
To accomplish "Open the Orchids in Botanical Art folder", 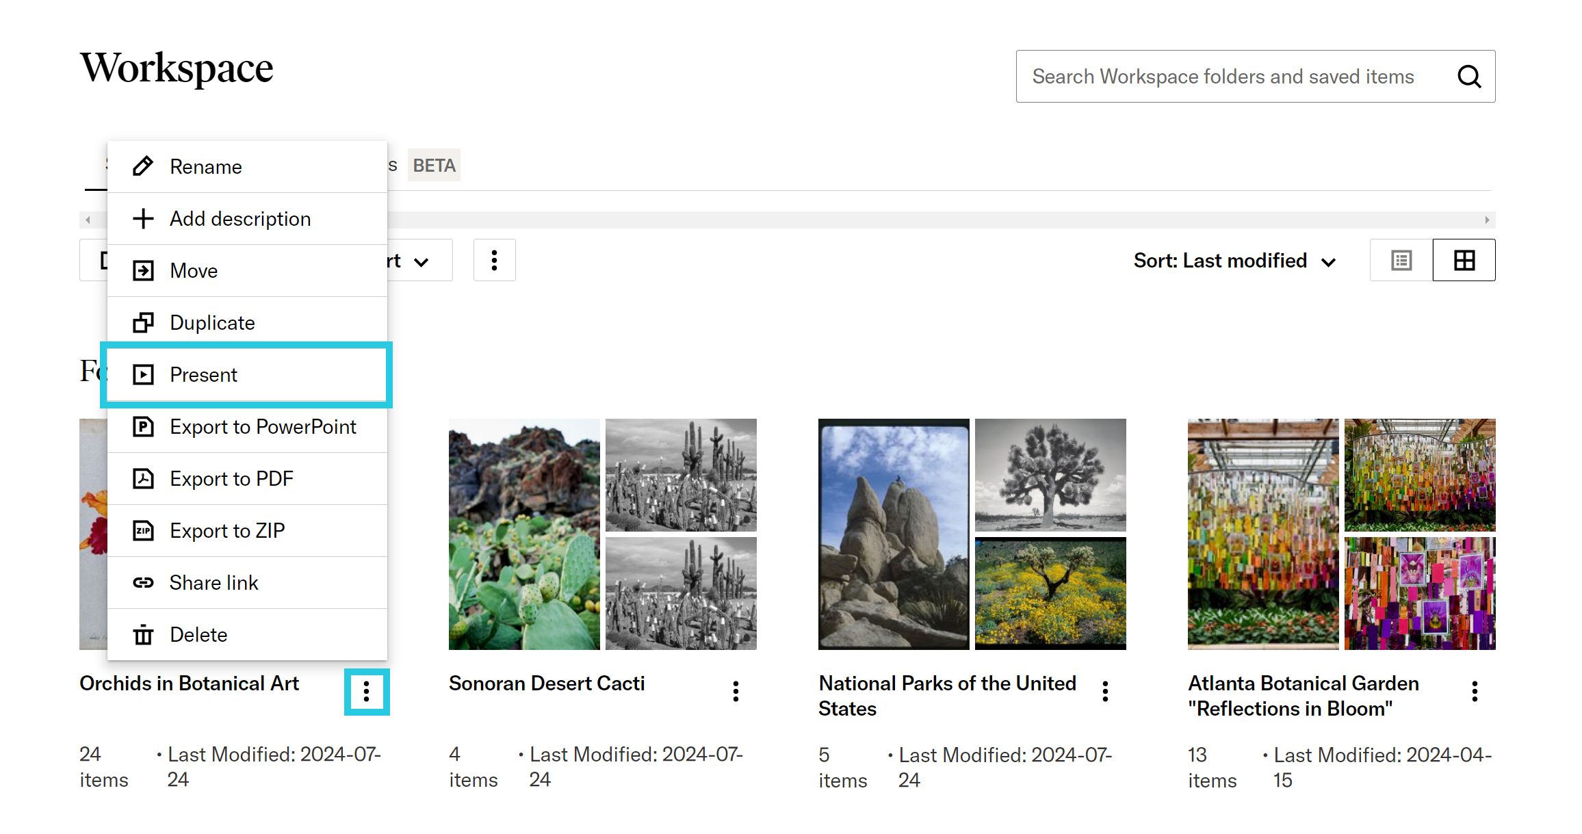I will point(189,683).
